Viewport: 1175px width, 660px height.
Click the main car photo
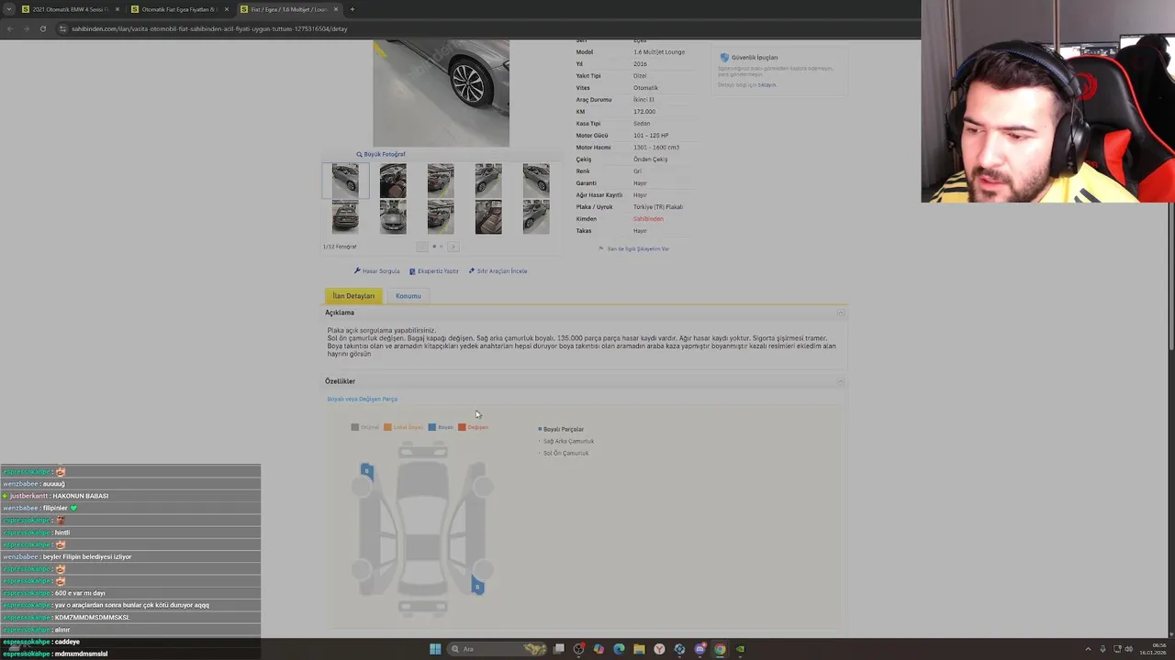point(441,93)
